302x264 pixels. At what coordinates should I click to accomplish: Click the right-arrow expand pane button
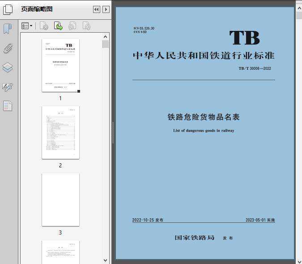click(x=106, y=9)
